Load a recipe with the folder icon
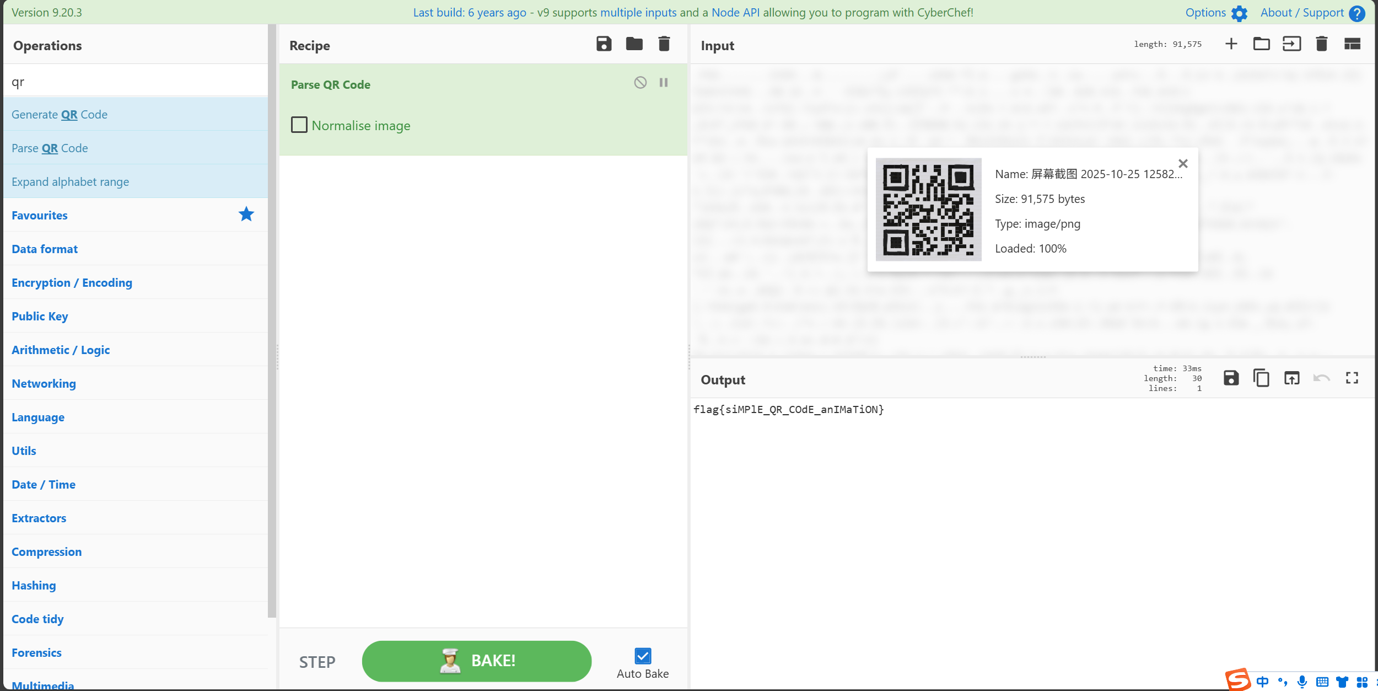This screenshot has height=691, width=1378. click(634, 44)
